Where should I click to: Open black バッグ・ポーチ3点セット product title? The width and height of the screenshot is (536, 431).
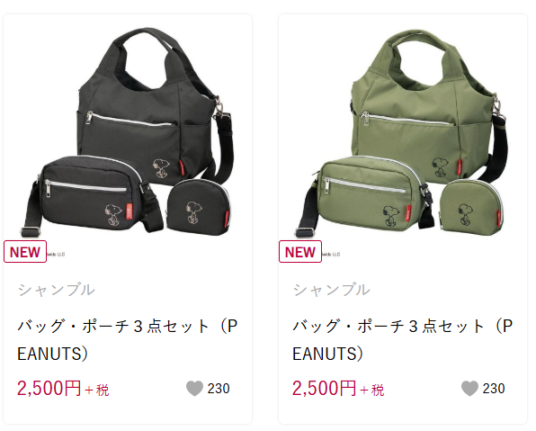click(128, 339)
